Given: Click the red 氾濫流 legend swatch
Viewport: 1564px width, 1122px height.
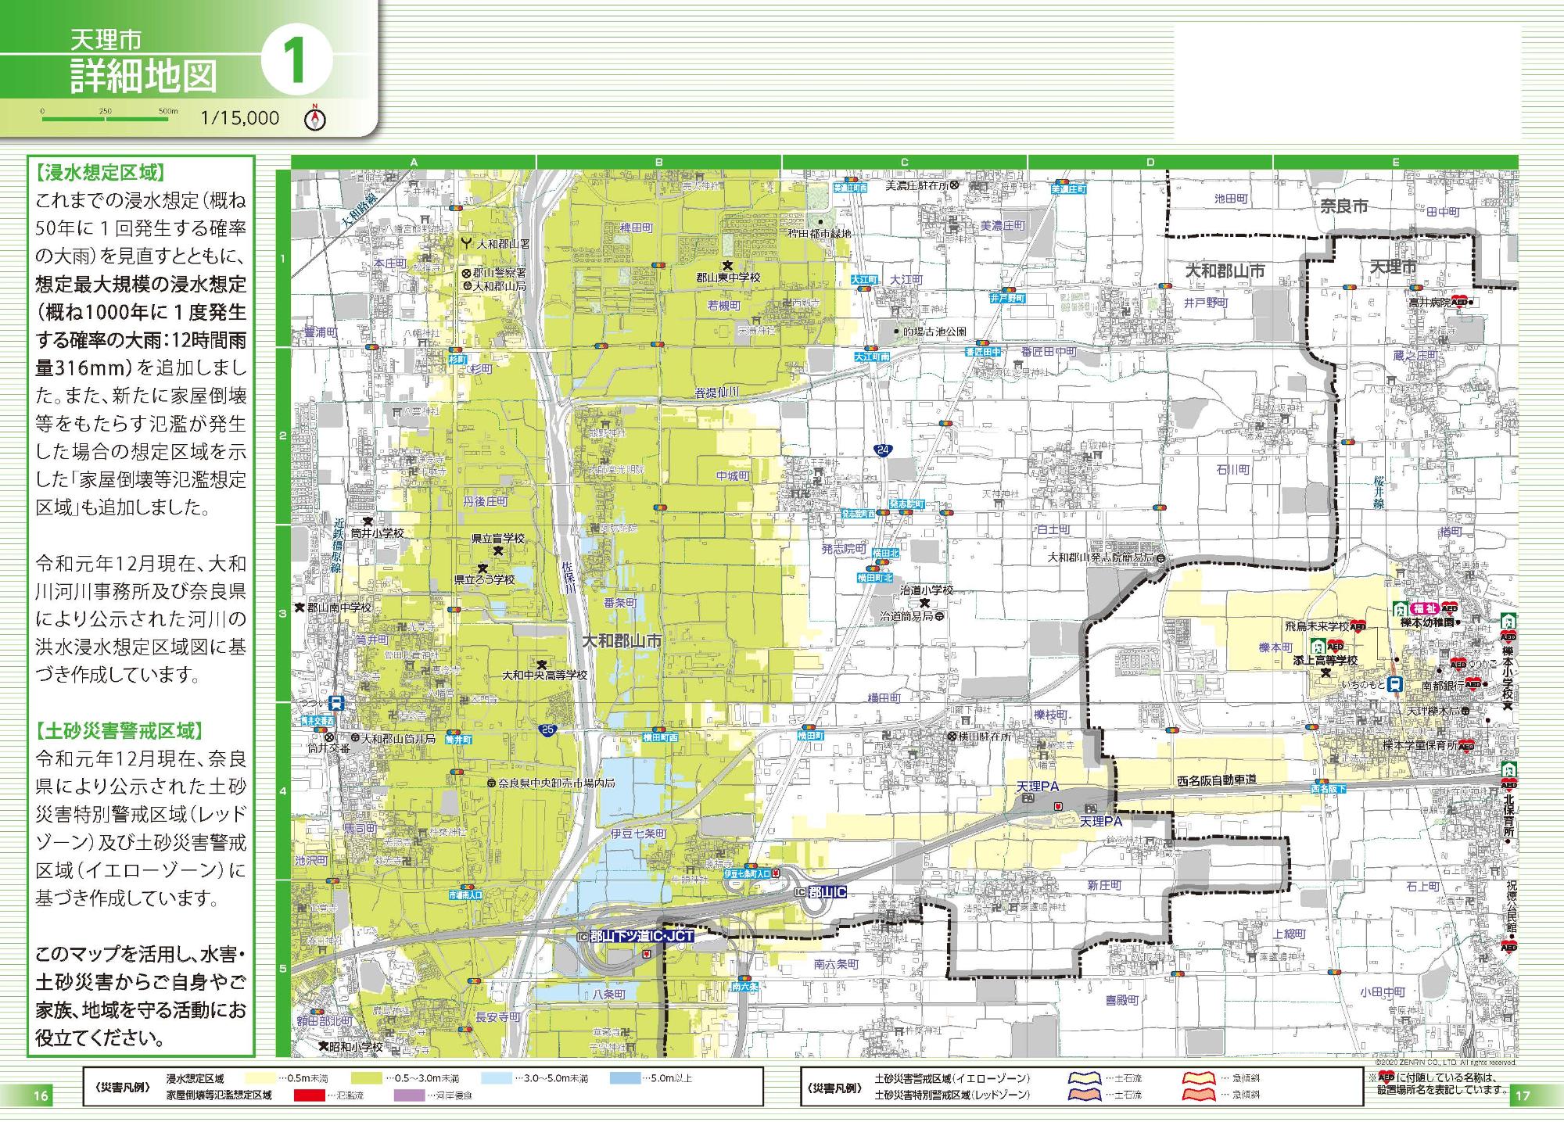Looking at the screenshot, I should (x=310, y=1095).
